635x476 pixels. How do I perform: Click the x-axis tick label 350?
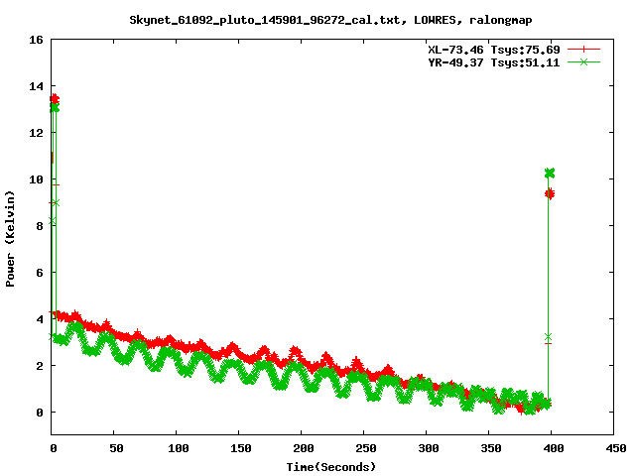pyautogui.click(x=488, y=449)
